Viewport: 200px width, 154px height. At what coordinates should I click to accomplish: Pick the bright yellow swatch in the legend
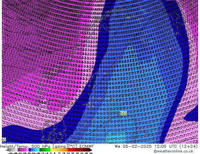[x=51, y=150]
